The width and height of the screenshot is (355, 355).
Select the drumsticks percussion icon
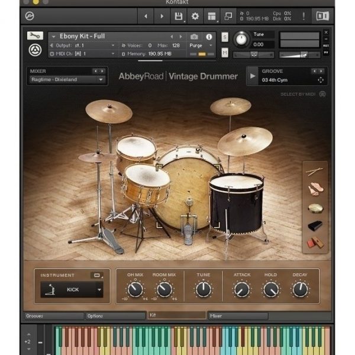pyautogui.click(x=315, y=172)
